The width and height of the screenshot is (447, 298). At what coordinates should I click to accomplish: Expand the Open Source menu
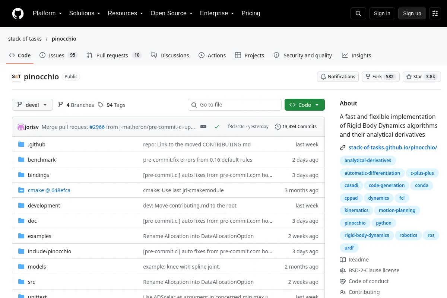[171, 13]
